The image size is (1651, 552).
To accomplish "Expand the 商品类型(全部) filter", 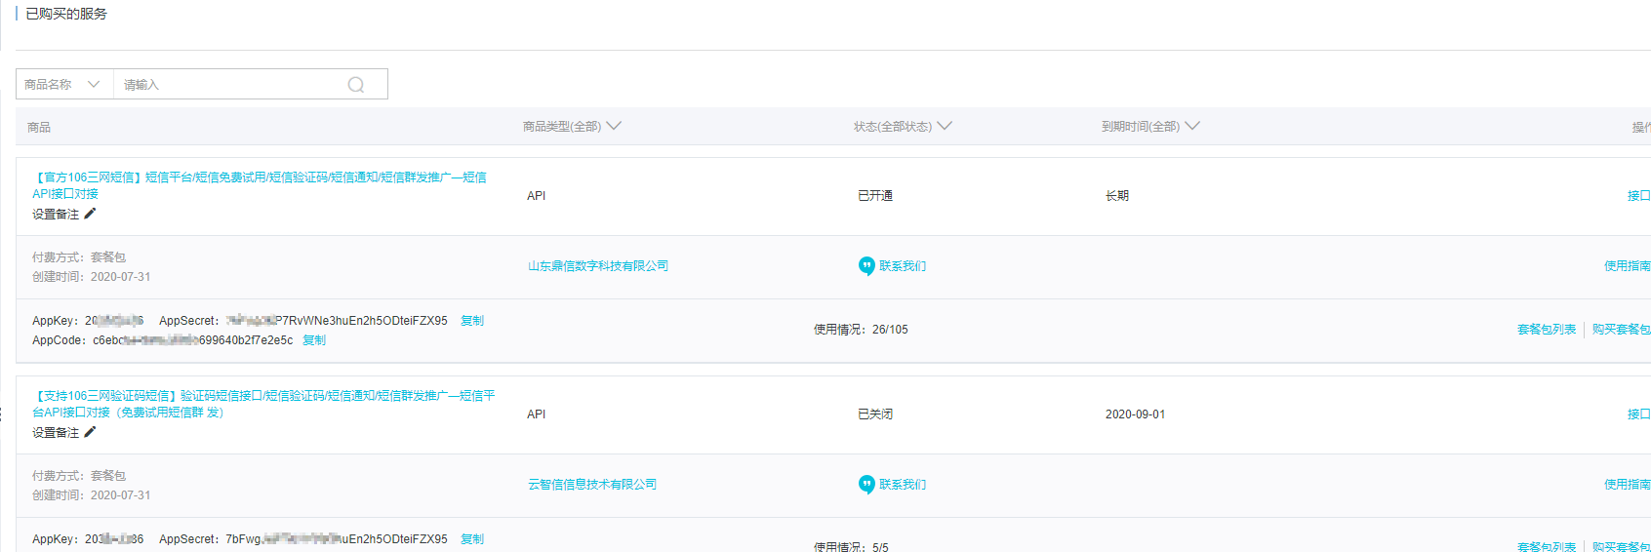I will 572,127.
